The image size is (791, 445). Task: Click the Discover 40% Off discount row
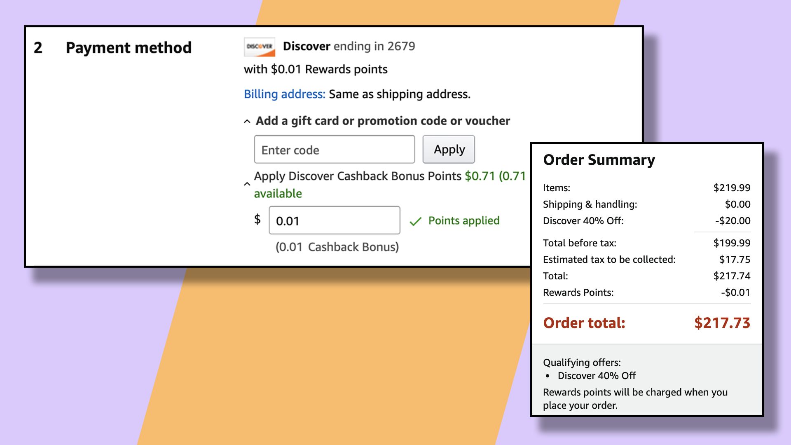coord(647,221)
